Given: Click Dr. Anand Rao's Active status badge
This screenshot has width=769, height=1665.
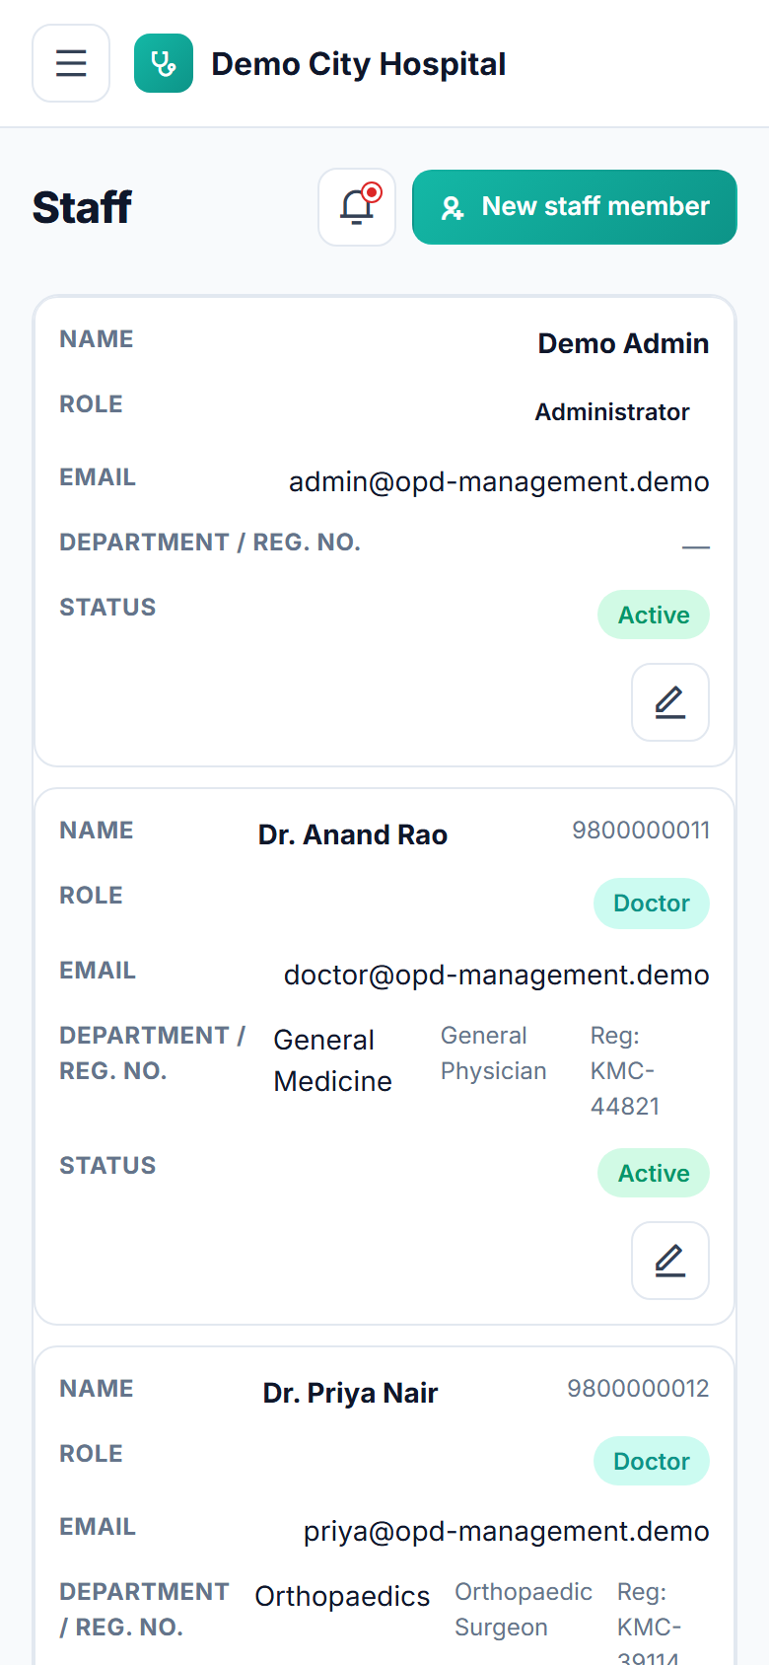Looking at the screenshot, I should pos(654,1173).
